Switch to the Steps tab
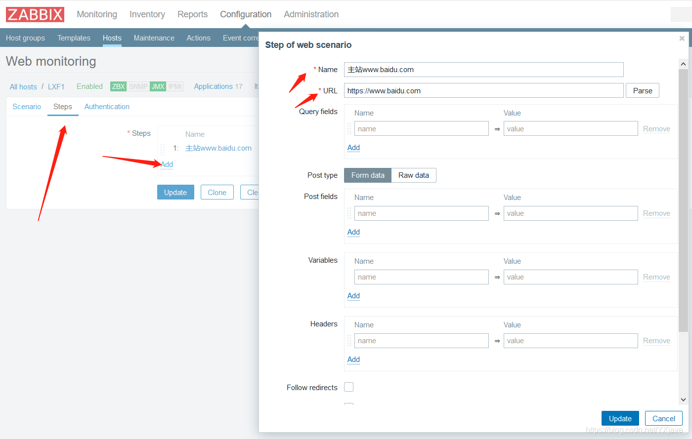The height and width of the screenshot is (439, 692). tap(63, 107)
